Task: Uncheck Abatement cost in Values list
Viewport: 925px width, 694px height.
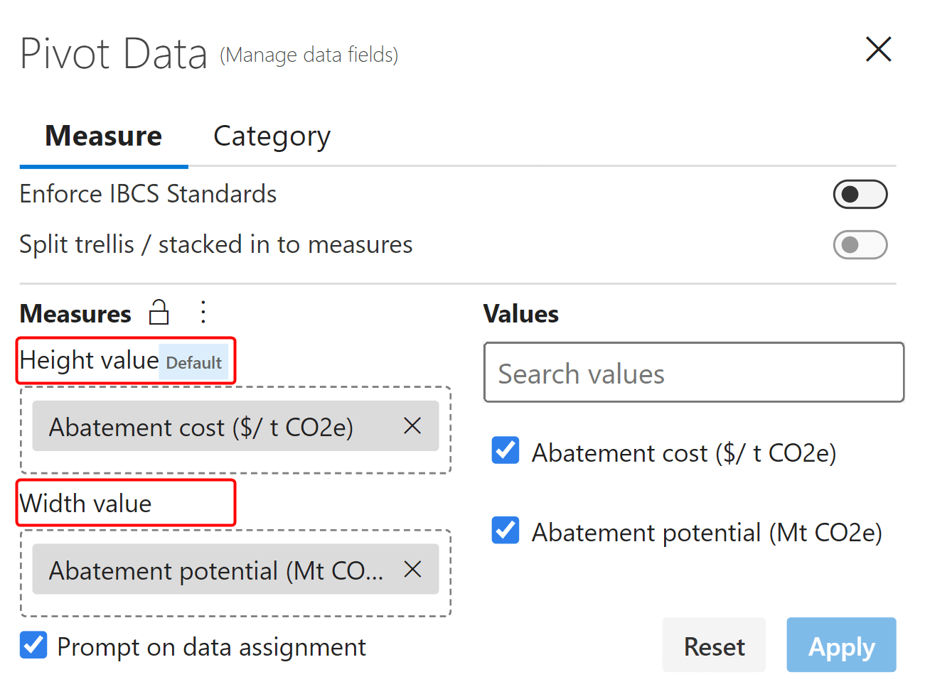Action: click(505, 450)
